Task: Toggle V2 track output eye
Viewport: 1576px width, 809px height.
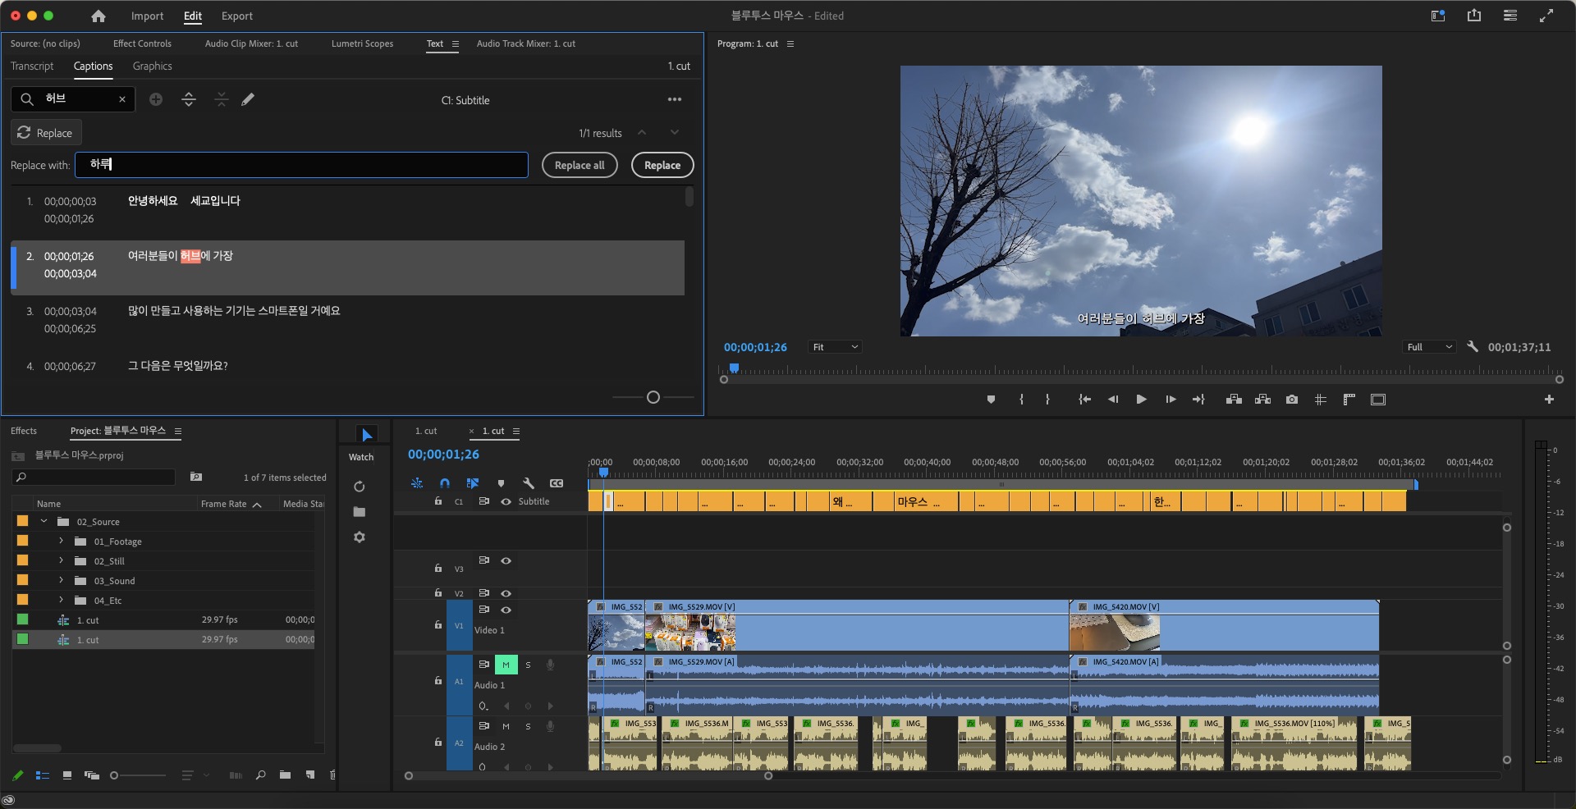Action: 506,593
